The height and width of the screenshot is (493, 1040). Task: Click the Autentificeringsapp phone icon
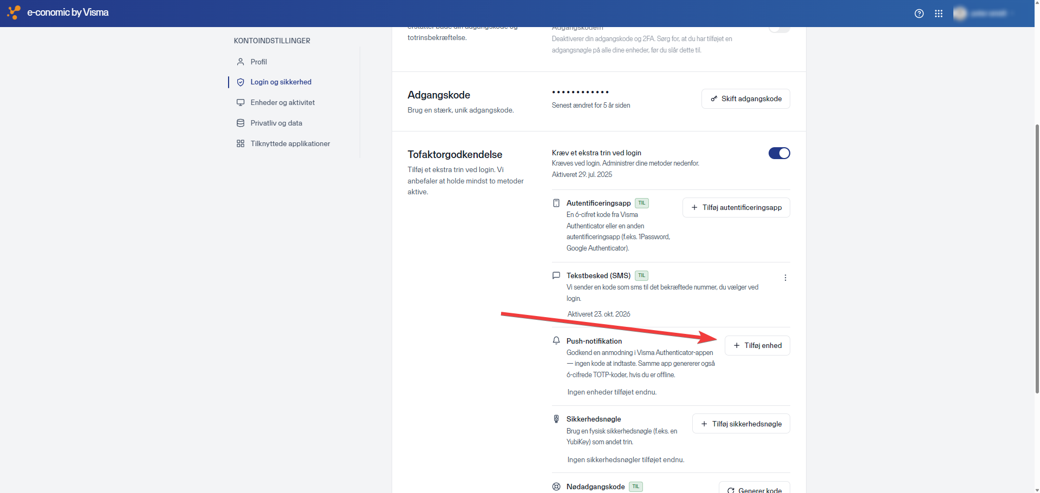tap(556, 203)
